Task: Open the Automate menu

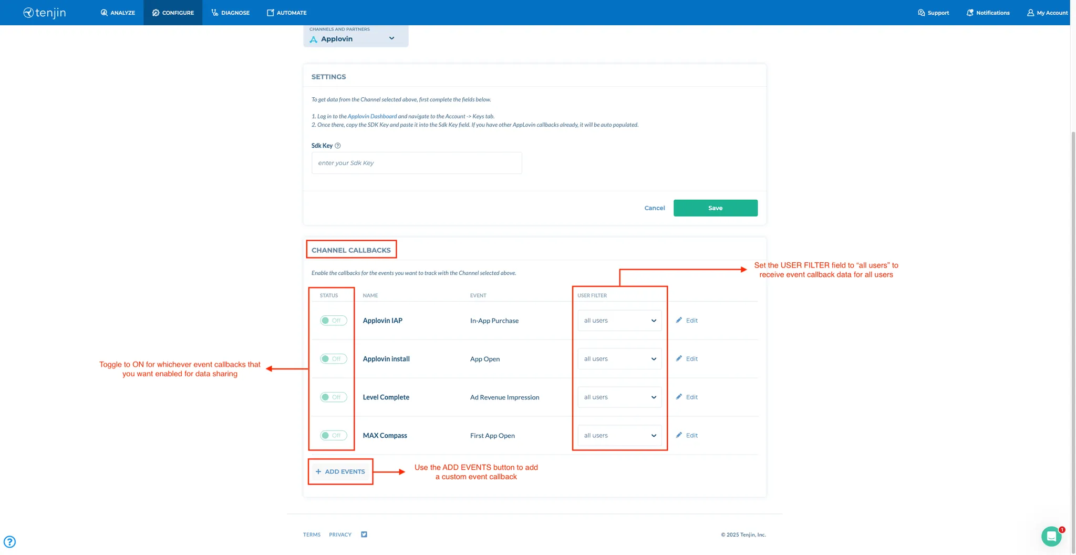Action: tap(286, 13)
